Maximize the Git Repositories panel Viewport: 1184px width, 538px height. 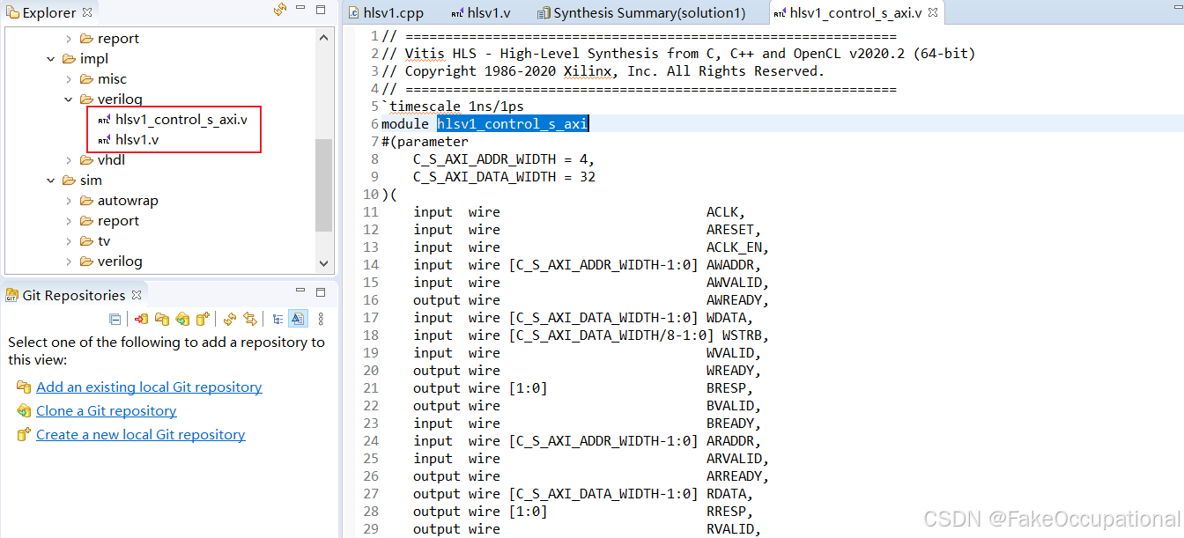coord(322,292)
